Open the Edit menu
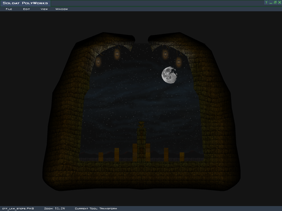This screenshot has width=282, height=211. pyautogui.click(x=26, y=9)
